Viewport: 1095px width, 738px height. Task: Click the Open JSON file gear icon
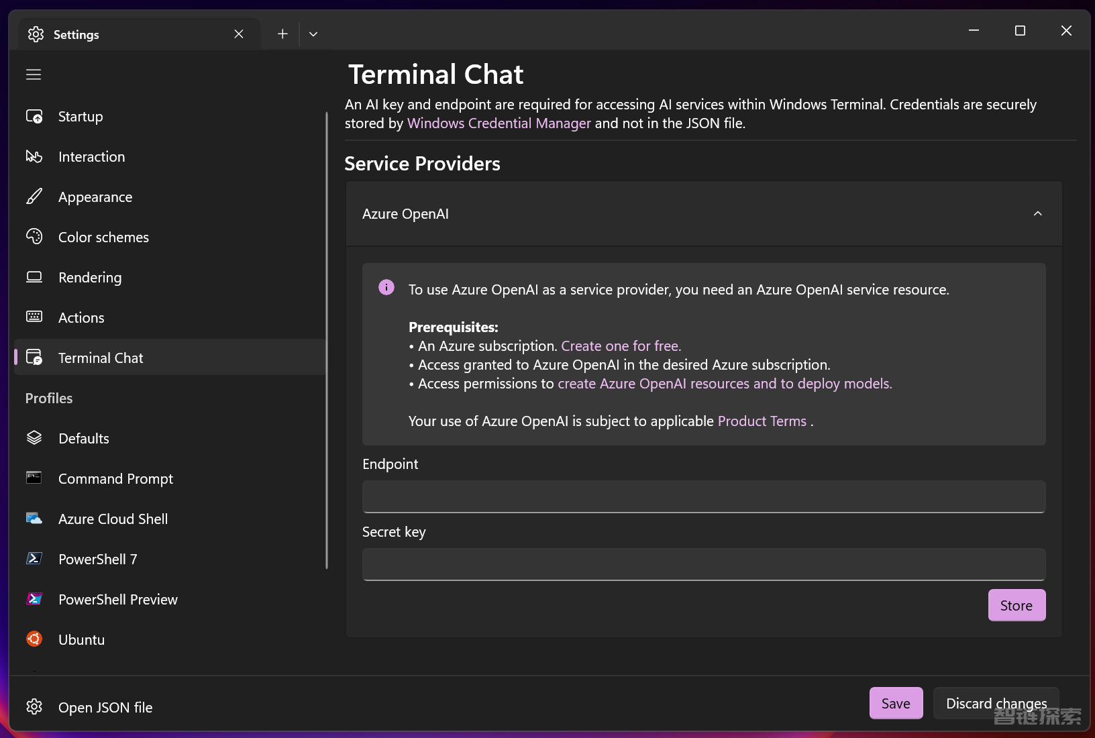click(34, 706)
